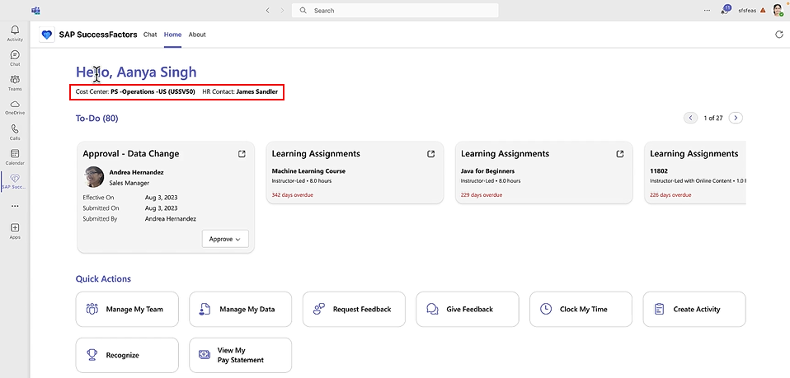
Task: Click the 11802 learning assignment title
Action: pyautogui.click(x=659, y=171)
